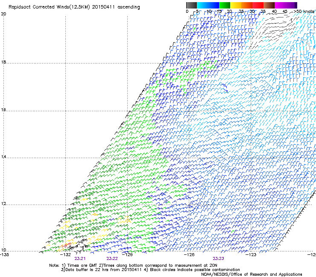Click the red 30-35 knots legend swatch
316x277 pixels.
click(x=258, y=5)
